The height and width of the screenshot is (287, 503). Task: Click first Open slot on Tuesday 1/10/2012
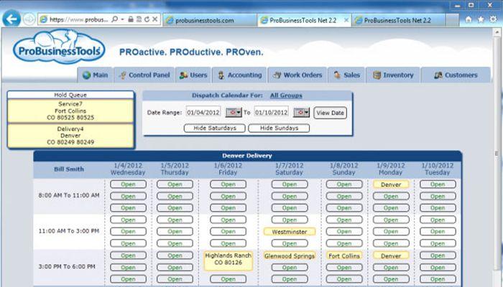tap(438, 184)
